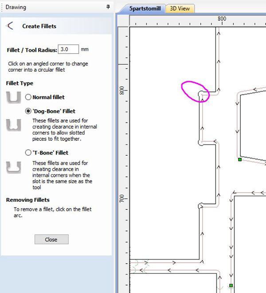The width and height of the screenshot is (266, 293).
Task: Click the Drawing panel title
Action: point(16,7)
